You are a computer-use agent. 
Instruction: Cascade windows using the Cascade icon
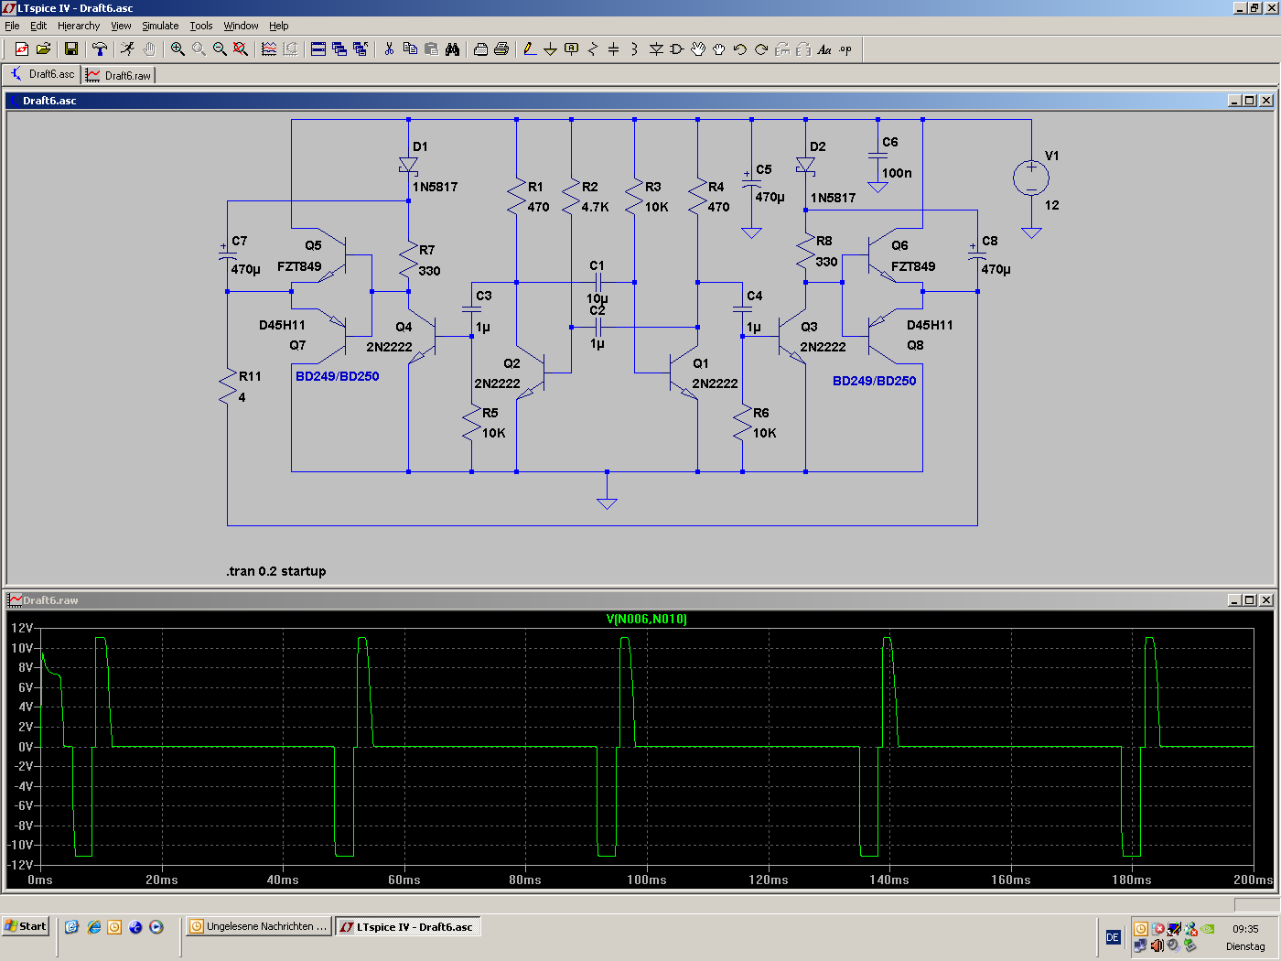point(339,49)
